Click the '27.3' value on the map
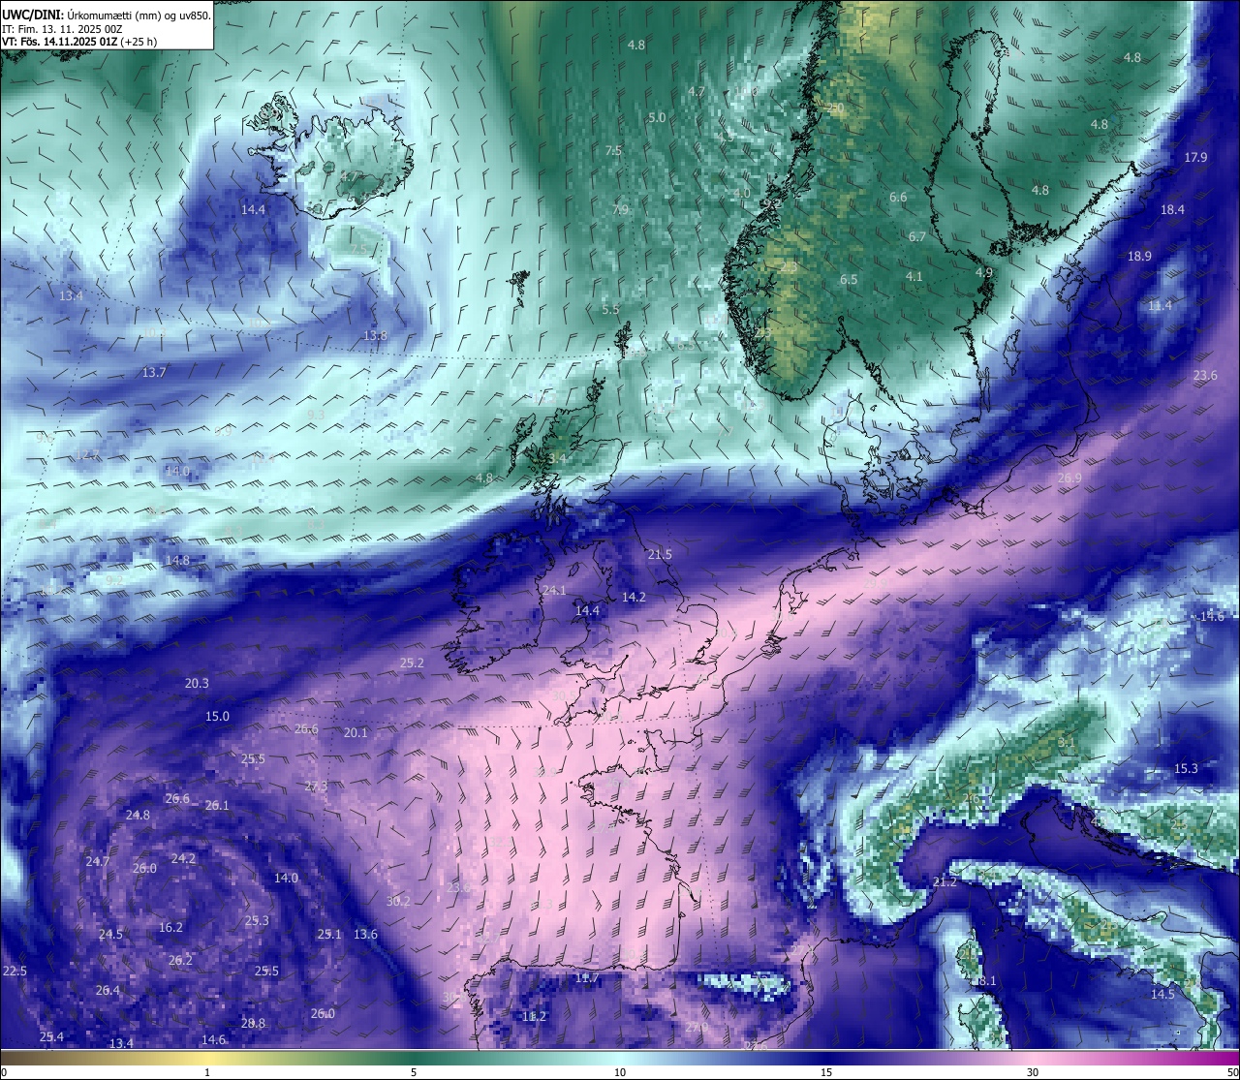1240x1080 pixels. point(316,787)
